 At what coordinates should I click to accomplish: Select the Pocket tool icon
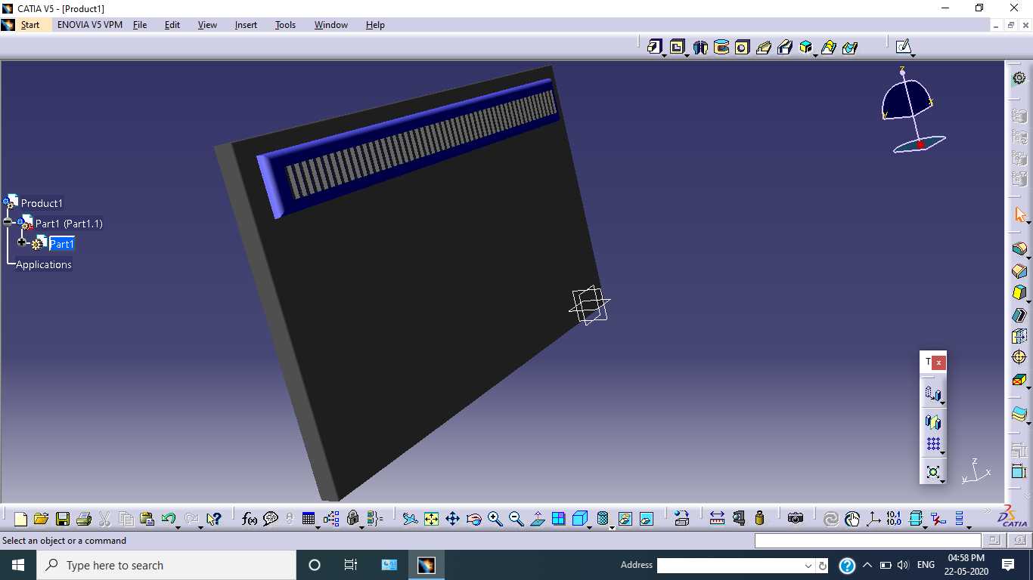(677, 47)
